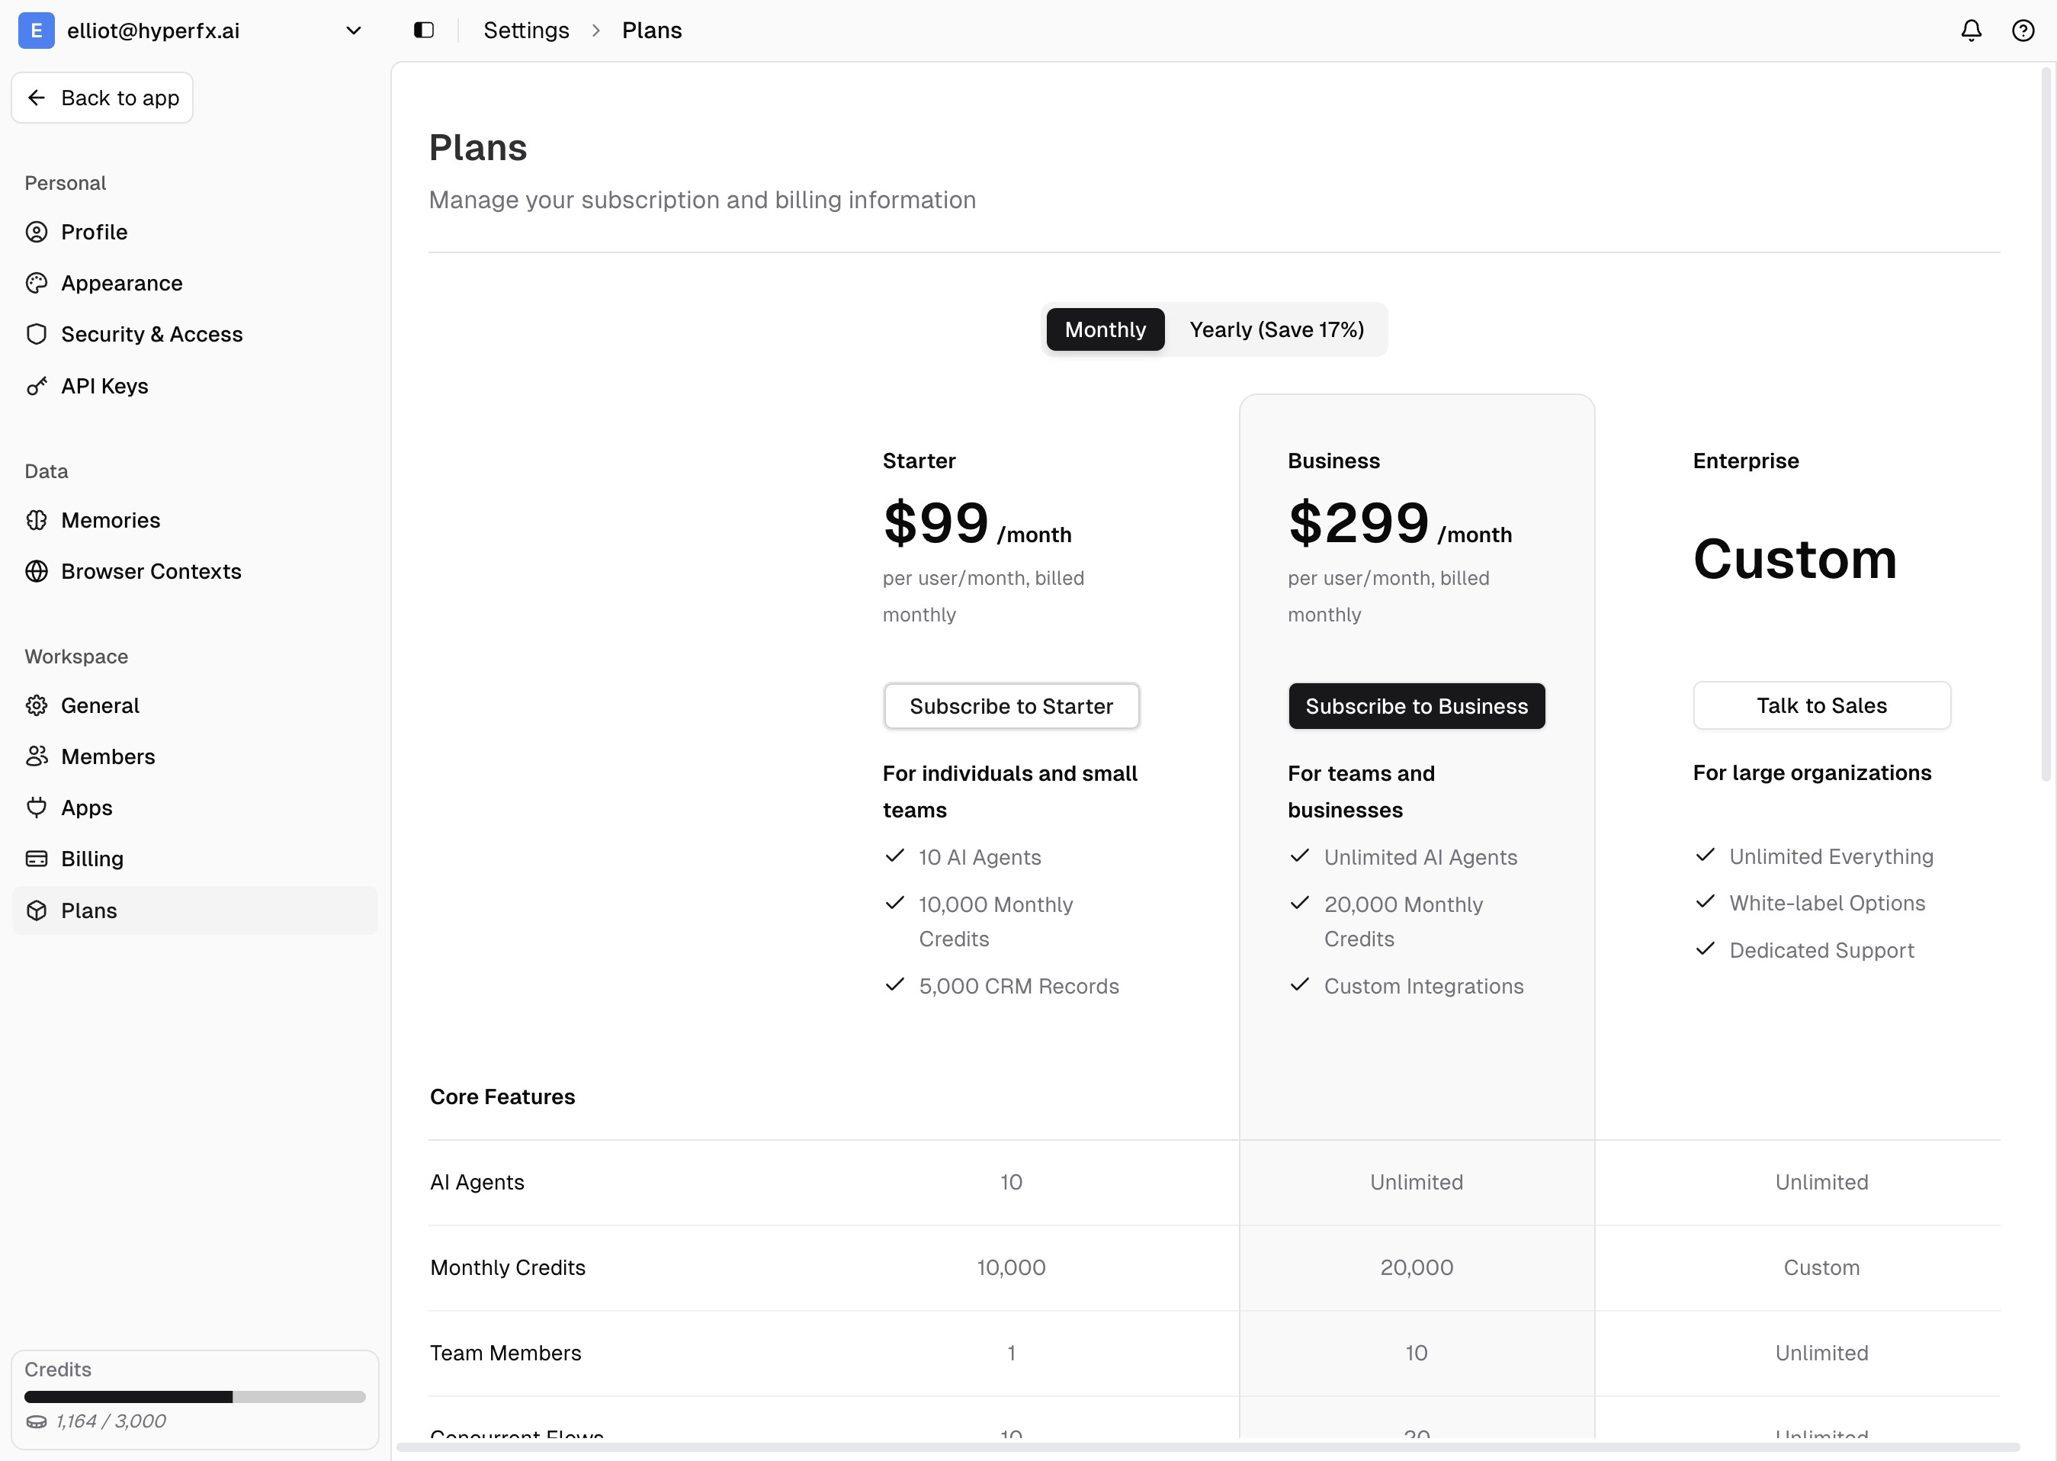Open the help question-mark icon
The image size is (2057, 1461).
[2023, 30]
